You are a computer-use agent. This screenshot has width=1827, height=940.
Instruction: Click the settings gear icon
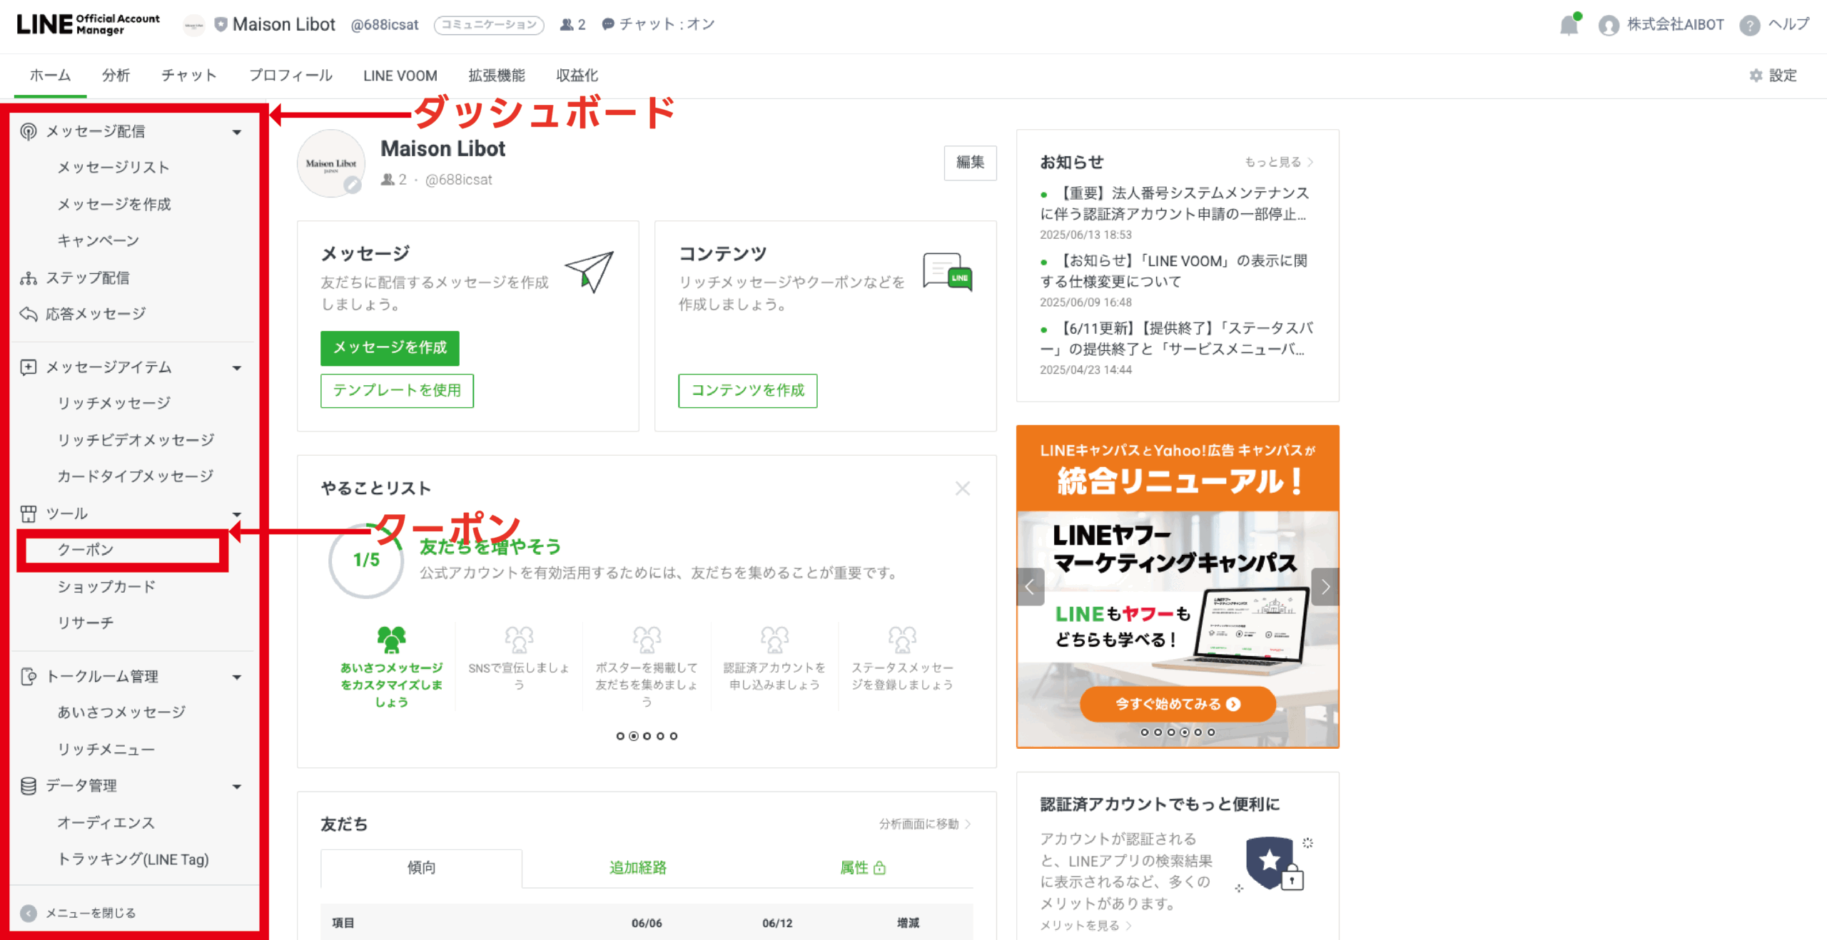pyautogui.click(x=1756, y=76)
